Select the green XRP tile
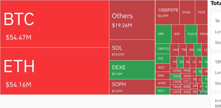 [163, 34]
